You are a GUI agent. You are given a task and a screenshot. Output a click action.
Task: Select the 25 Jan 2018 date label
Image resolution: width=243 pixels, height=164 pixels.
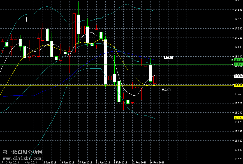pos(85,162)
